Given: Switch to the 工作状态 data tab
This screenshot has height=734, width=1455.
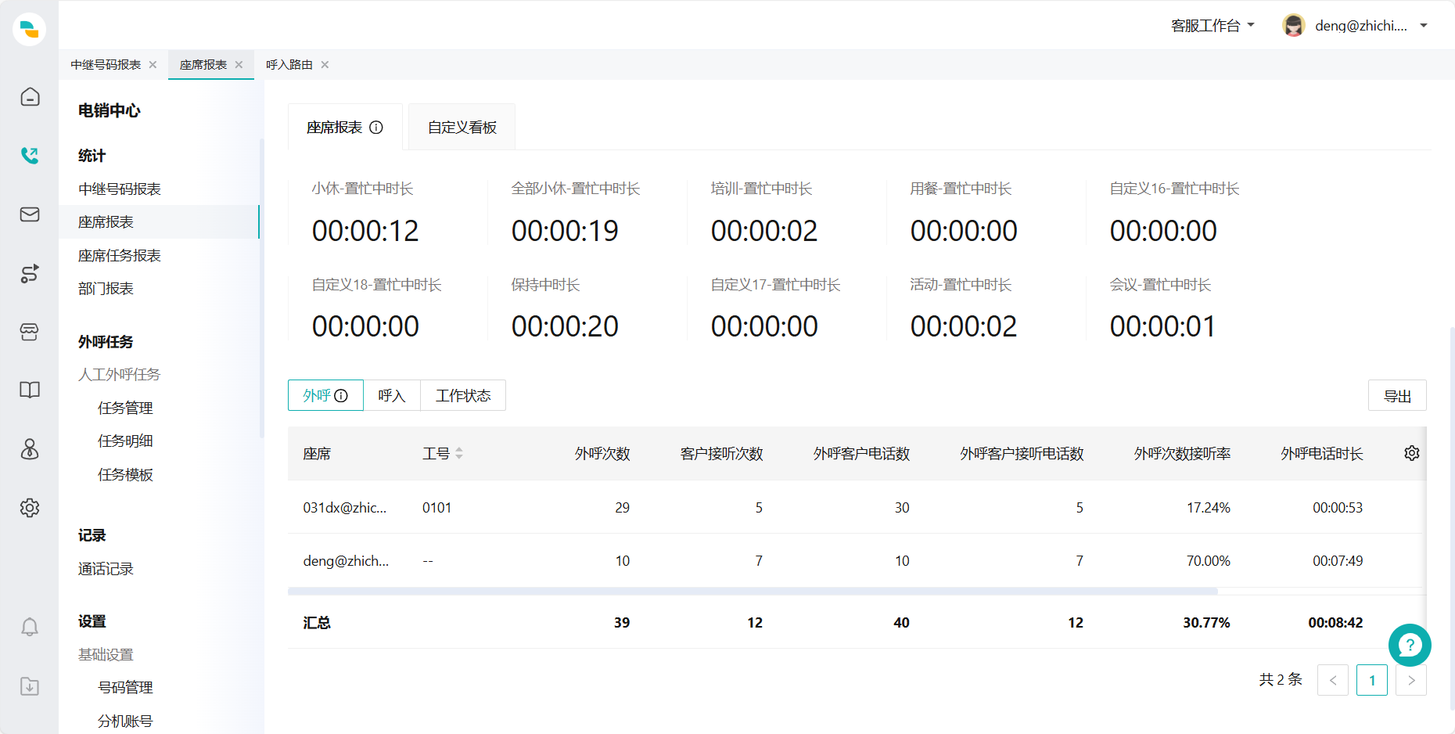Looking at the screenshot, I should [463, 396].
